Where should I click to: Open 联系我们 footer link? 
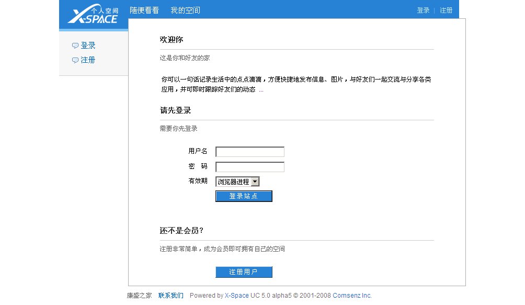(x=171, y=295)
